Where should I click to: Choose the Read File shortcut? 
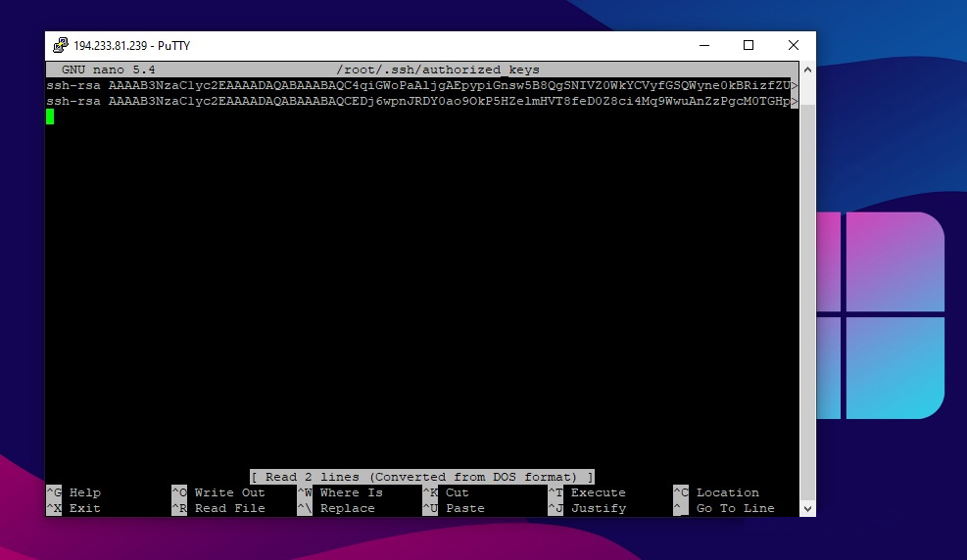coord(229,508)
